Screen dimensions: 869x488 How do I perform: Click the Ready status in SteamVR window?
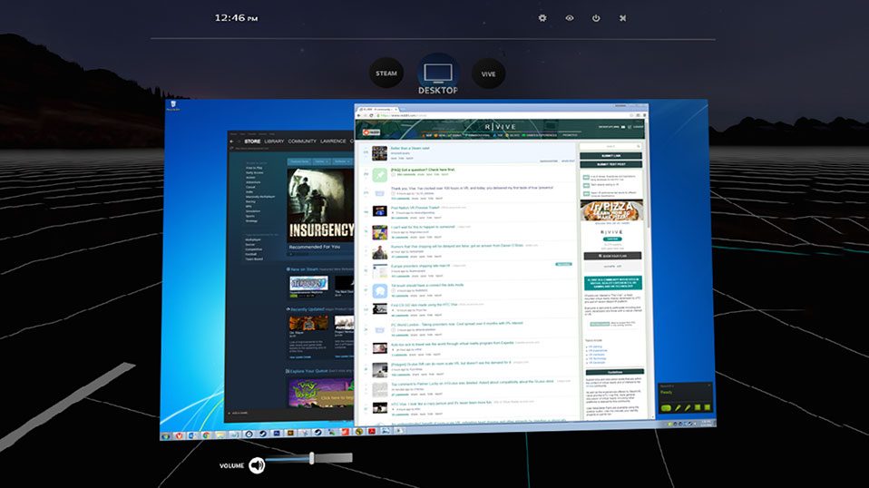[x=666, y=392]
